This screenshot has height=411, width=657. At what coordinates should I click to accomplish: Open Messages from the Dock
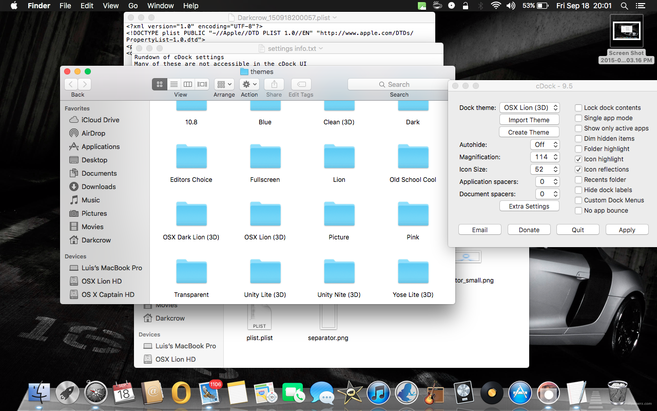pyautogui.click(x=322, y=394)
